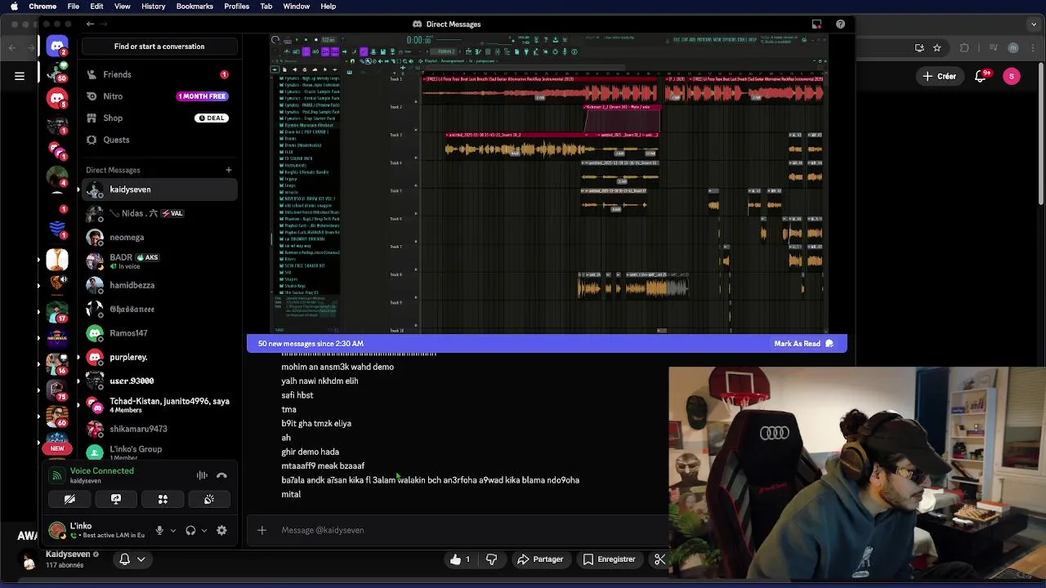Screen dimensions: 1046x588
Task: Click Find or start a conversation
Action: point(159,47)
